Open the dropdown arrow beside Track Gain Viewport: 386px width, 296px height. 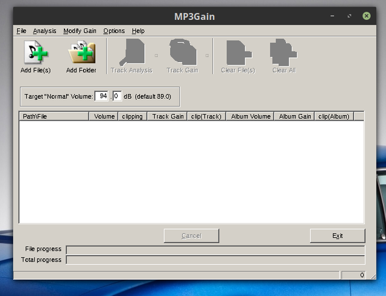[207, 55]
